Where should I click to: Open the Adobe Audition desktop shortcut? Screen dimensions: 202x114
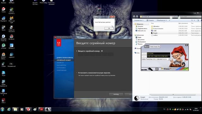(3, 83)
